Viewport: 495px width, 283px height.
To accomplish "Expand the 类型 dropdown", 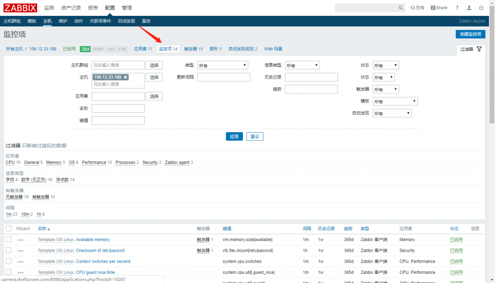I will [x=222, y=65].
